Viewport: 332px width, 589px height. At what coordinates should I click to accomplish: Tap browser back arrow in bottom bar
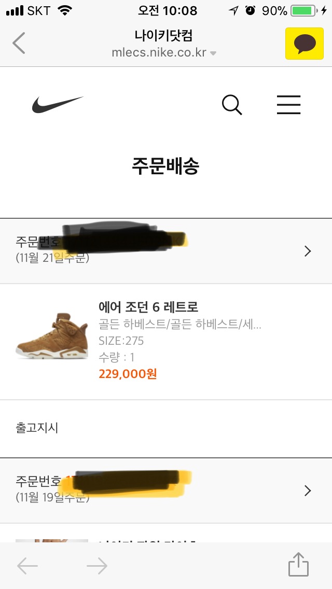click(x=27, y=566)
